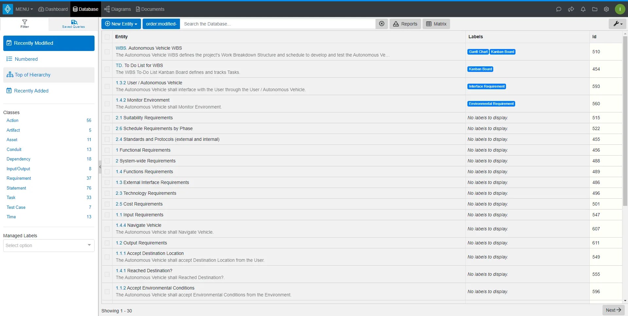Viewport: 628px width, 316px height.
Task: Check the To Do List for WBS row
Action: pos(107,69)
